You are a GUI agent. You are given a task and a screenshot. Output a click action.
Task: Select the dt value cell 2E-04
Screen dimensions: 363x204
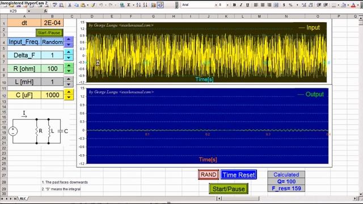[x=52, y=23]
